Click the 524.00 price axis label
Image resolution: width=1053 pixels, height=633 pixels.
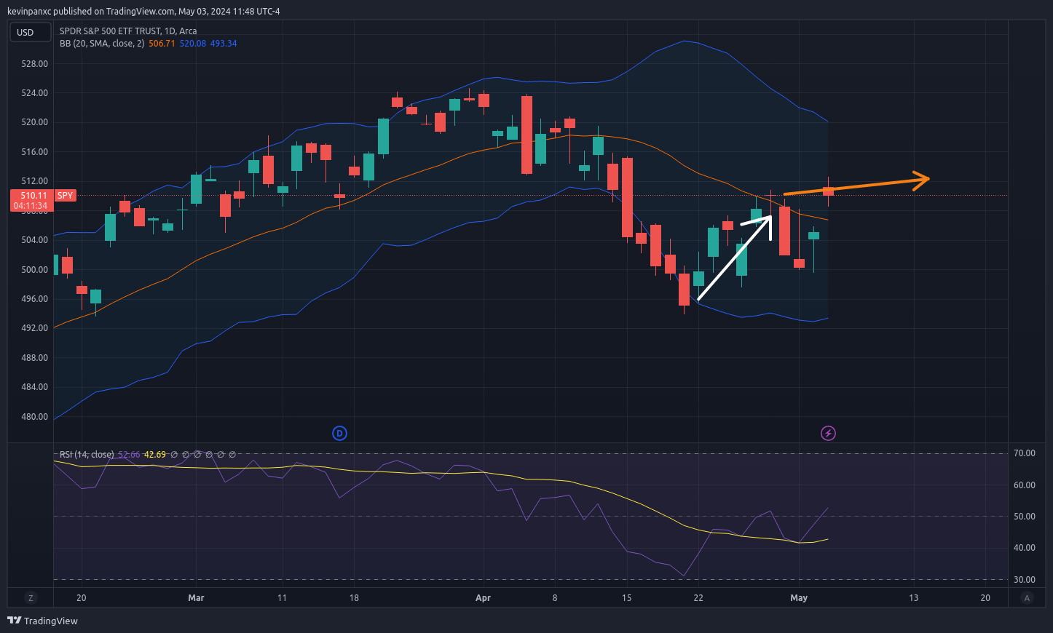point(34,93)
